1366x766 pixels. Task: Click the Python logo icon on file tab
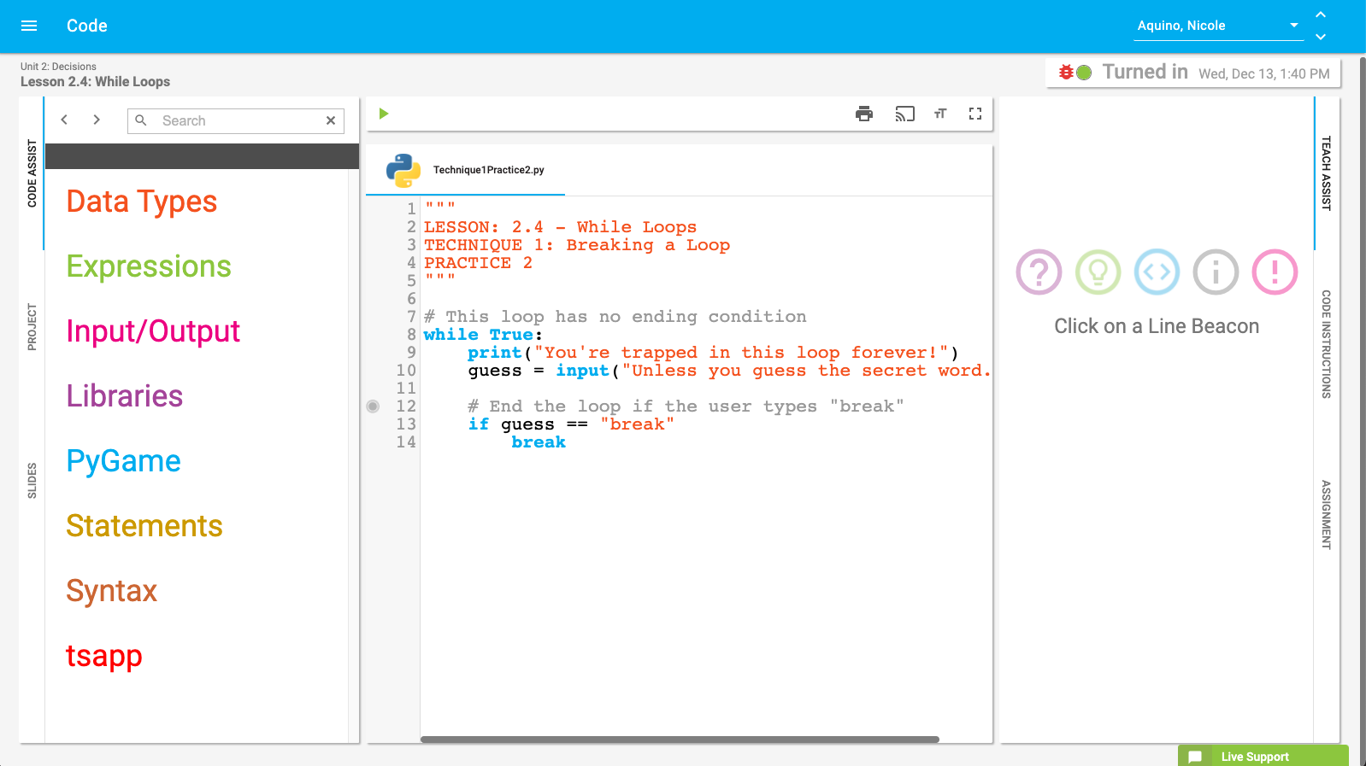tap(403, 170)
